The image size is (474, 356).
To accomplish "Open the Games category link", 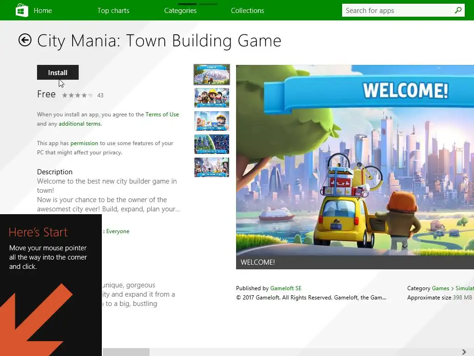I will [x=441, y=288].
